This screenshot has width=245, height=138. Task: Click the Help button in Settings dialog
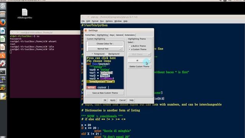[131, 100]
